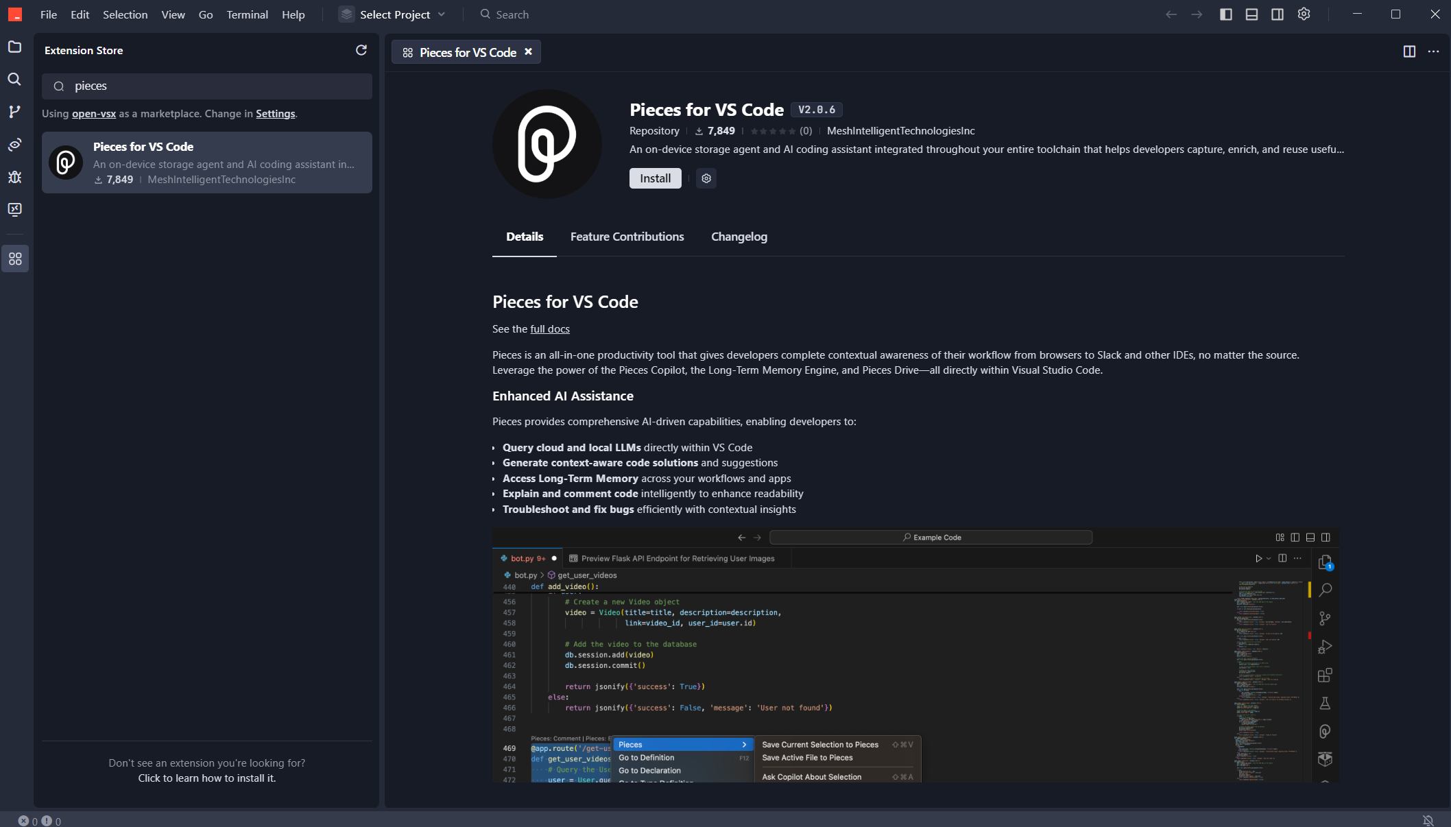The width and height of the screenshot is (1451, 827).
Task: Switch to the Details tab
Action: pyautogui.click(x=525, y=237)
